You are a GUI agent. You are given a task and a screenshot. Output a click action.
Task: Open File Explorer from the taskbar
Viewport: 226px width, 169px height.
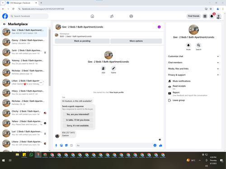[x=17, y=155]
